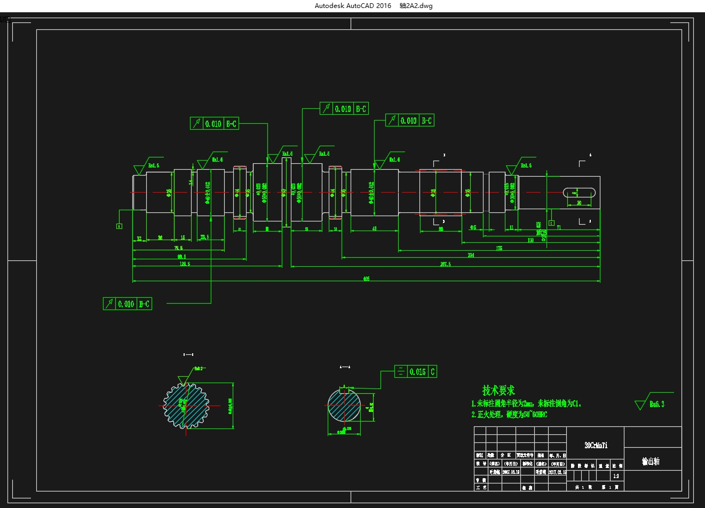The width and height of the screenshot is (705, 508).
Task: Select the hatched keyway cross-section circle
Action: 344,405
